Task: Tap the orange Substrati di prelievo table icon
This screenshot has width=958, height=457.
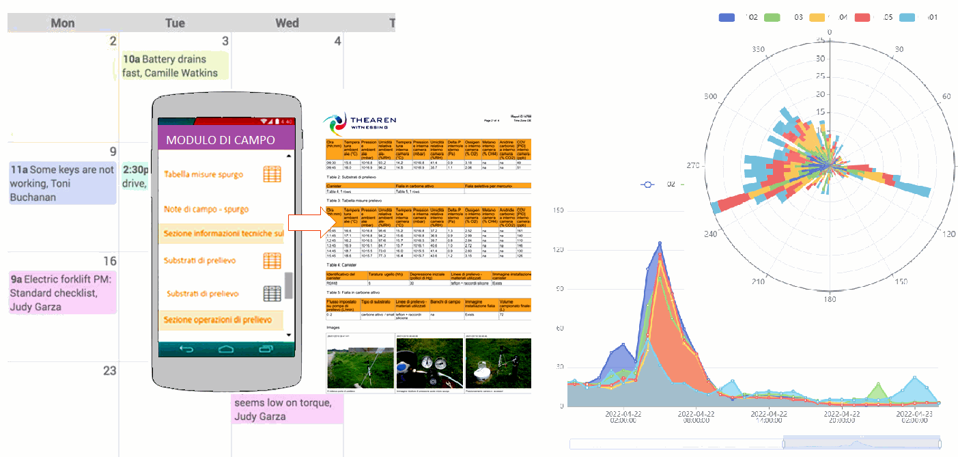Action: 272,260
